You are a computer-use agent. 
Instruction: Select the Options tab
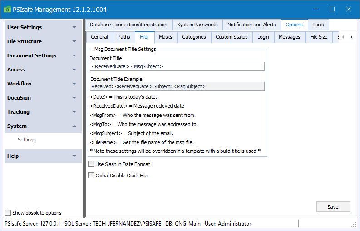coord(294,25)
